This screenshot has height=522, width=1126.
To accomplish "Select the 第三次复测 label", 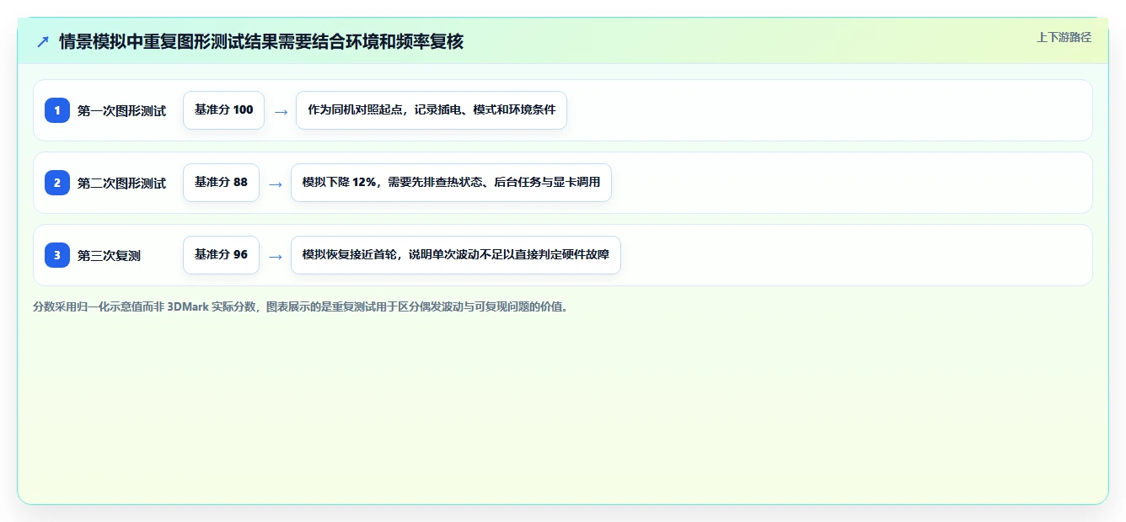I will click(109, 255).
